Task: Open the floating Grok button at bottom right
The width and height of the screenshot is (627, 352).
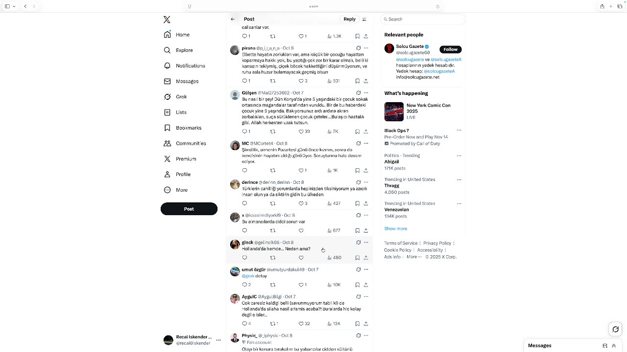Action: (616, 329)
